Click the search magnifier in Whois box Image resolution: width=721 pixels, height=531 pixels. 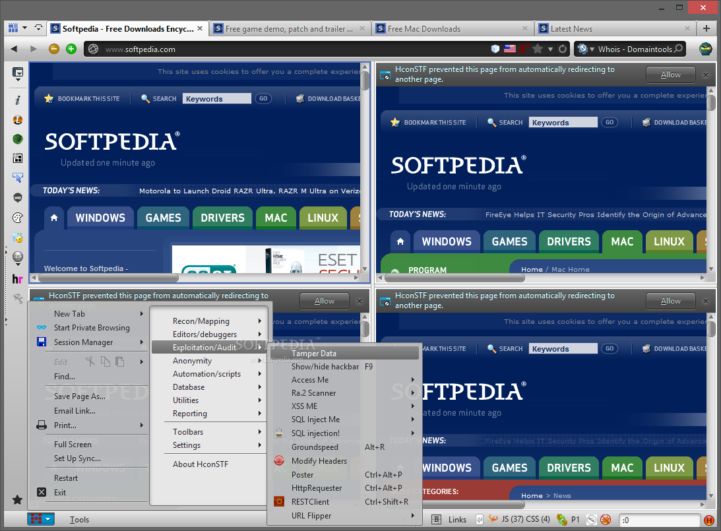click(x=678, y=49)
